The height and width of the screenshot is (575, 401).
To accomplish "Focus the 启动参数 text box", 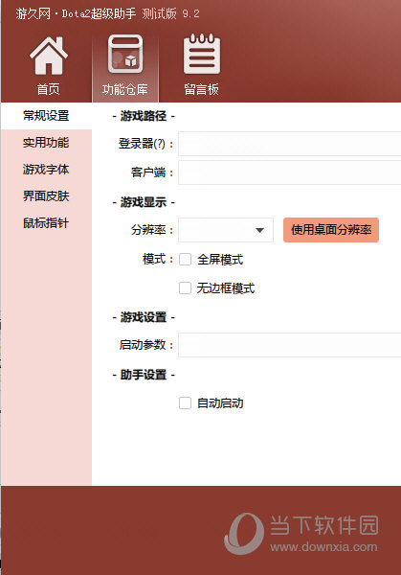I will click(290, 345).
